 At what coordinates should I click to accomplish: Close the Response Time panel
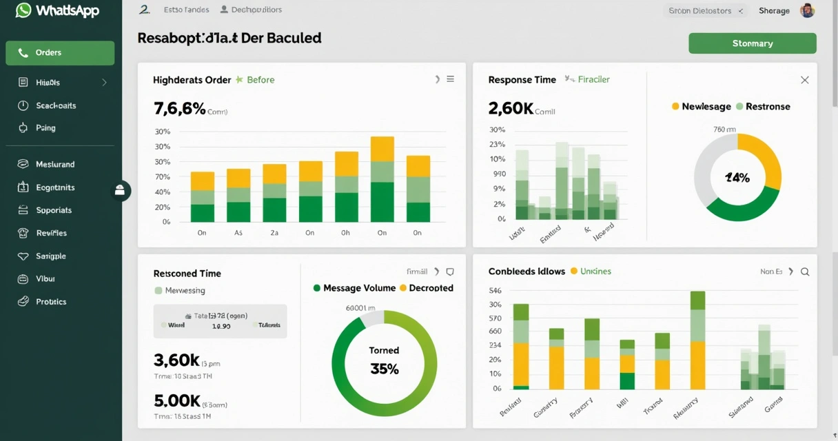804,80
